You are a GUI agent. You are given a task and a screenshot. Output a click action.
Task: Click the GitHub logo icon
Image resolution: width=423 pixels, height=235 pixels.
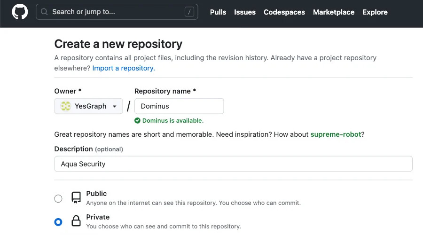click(x=20, y=12)
